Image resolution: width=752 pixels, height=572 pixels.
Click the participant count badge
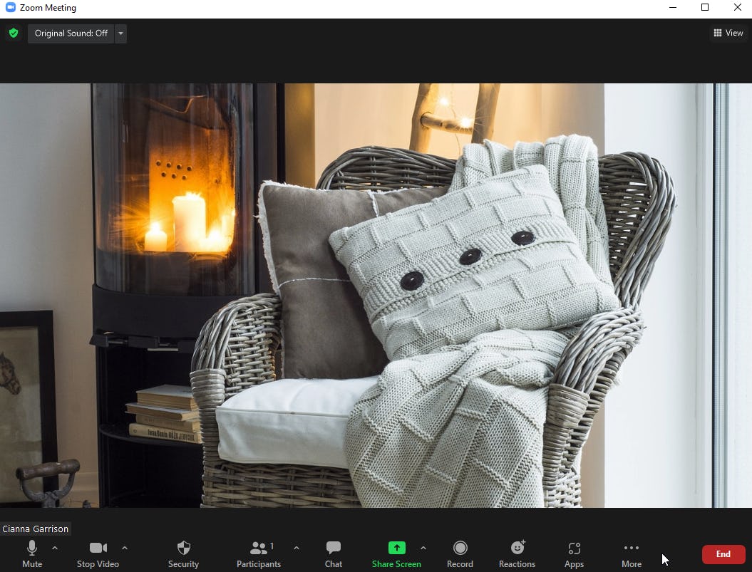[272, 546]
